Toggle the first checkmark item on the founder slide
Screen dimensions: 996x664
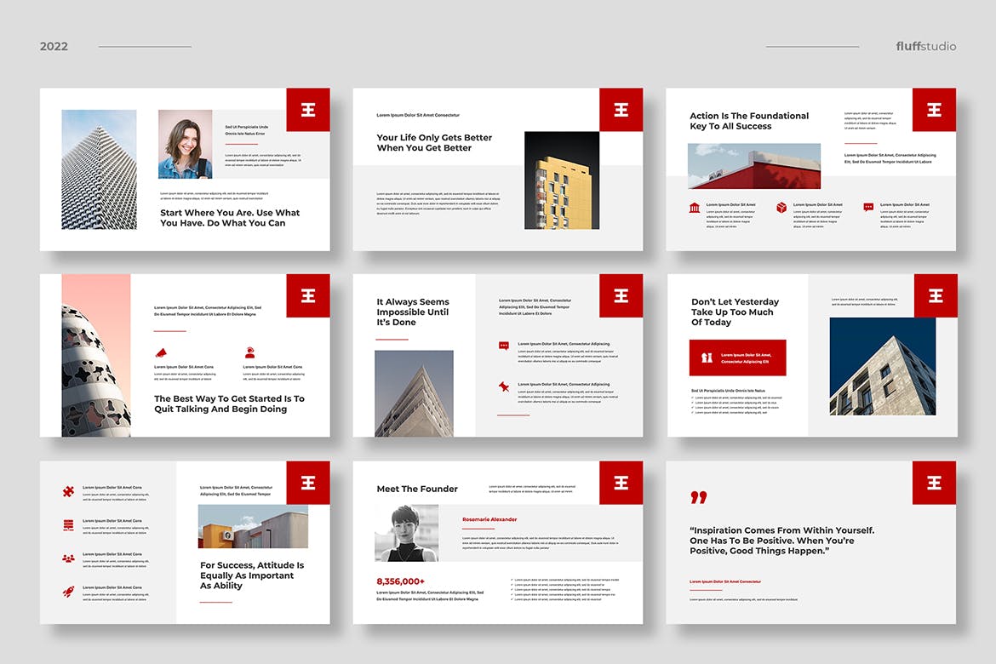point(512,580)
